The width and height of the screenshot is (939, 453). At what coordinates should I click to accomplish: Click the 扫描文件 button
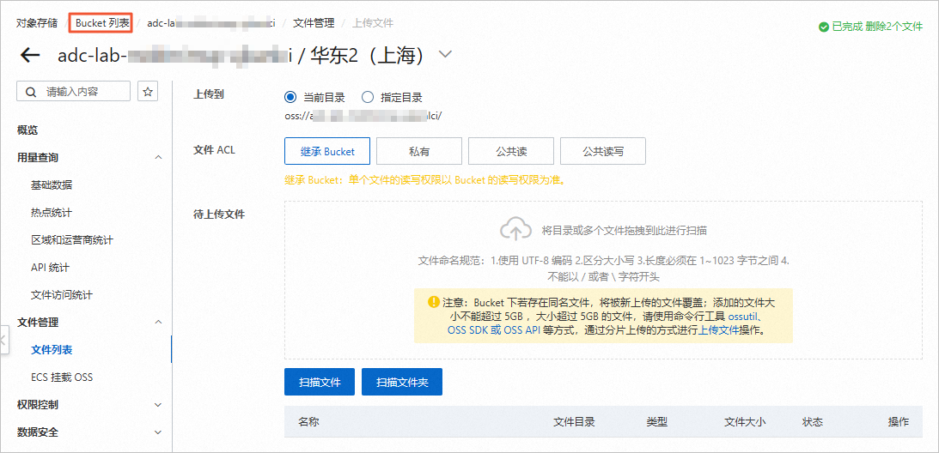(x=320, y=382)
